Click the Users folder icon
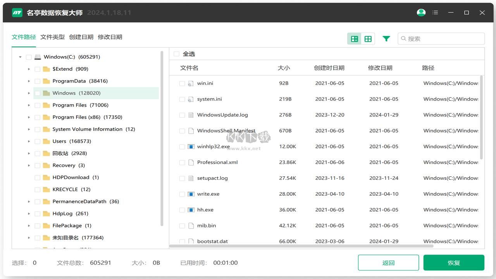This screenshot has width=496, height=279. [x=46, y=141]
